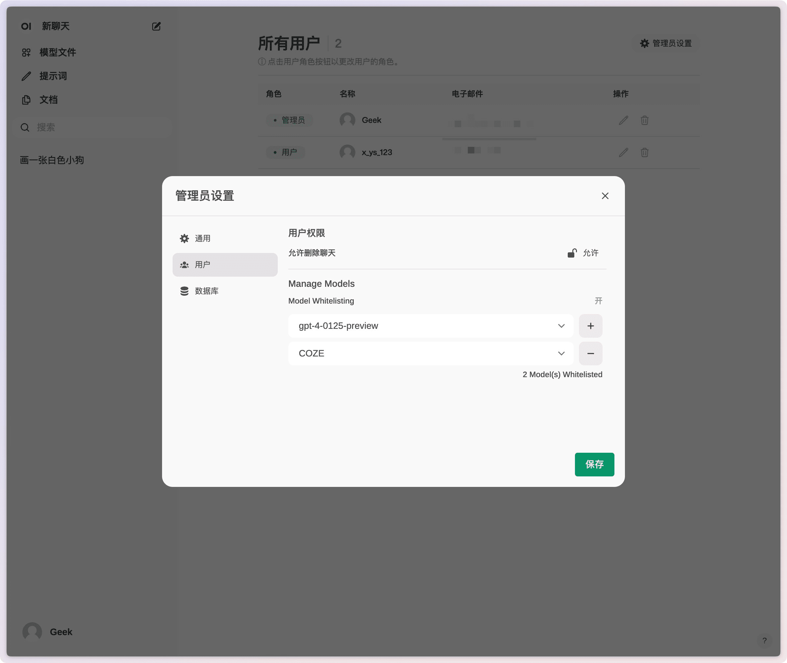Switch to the 通用 settings tab

click(x=225, y=238)
